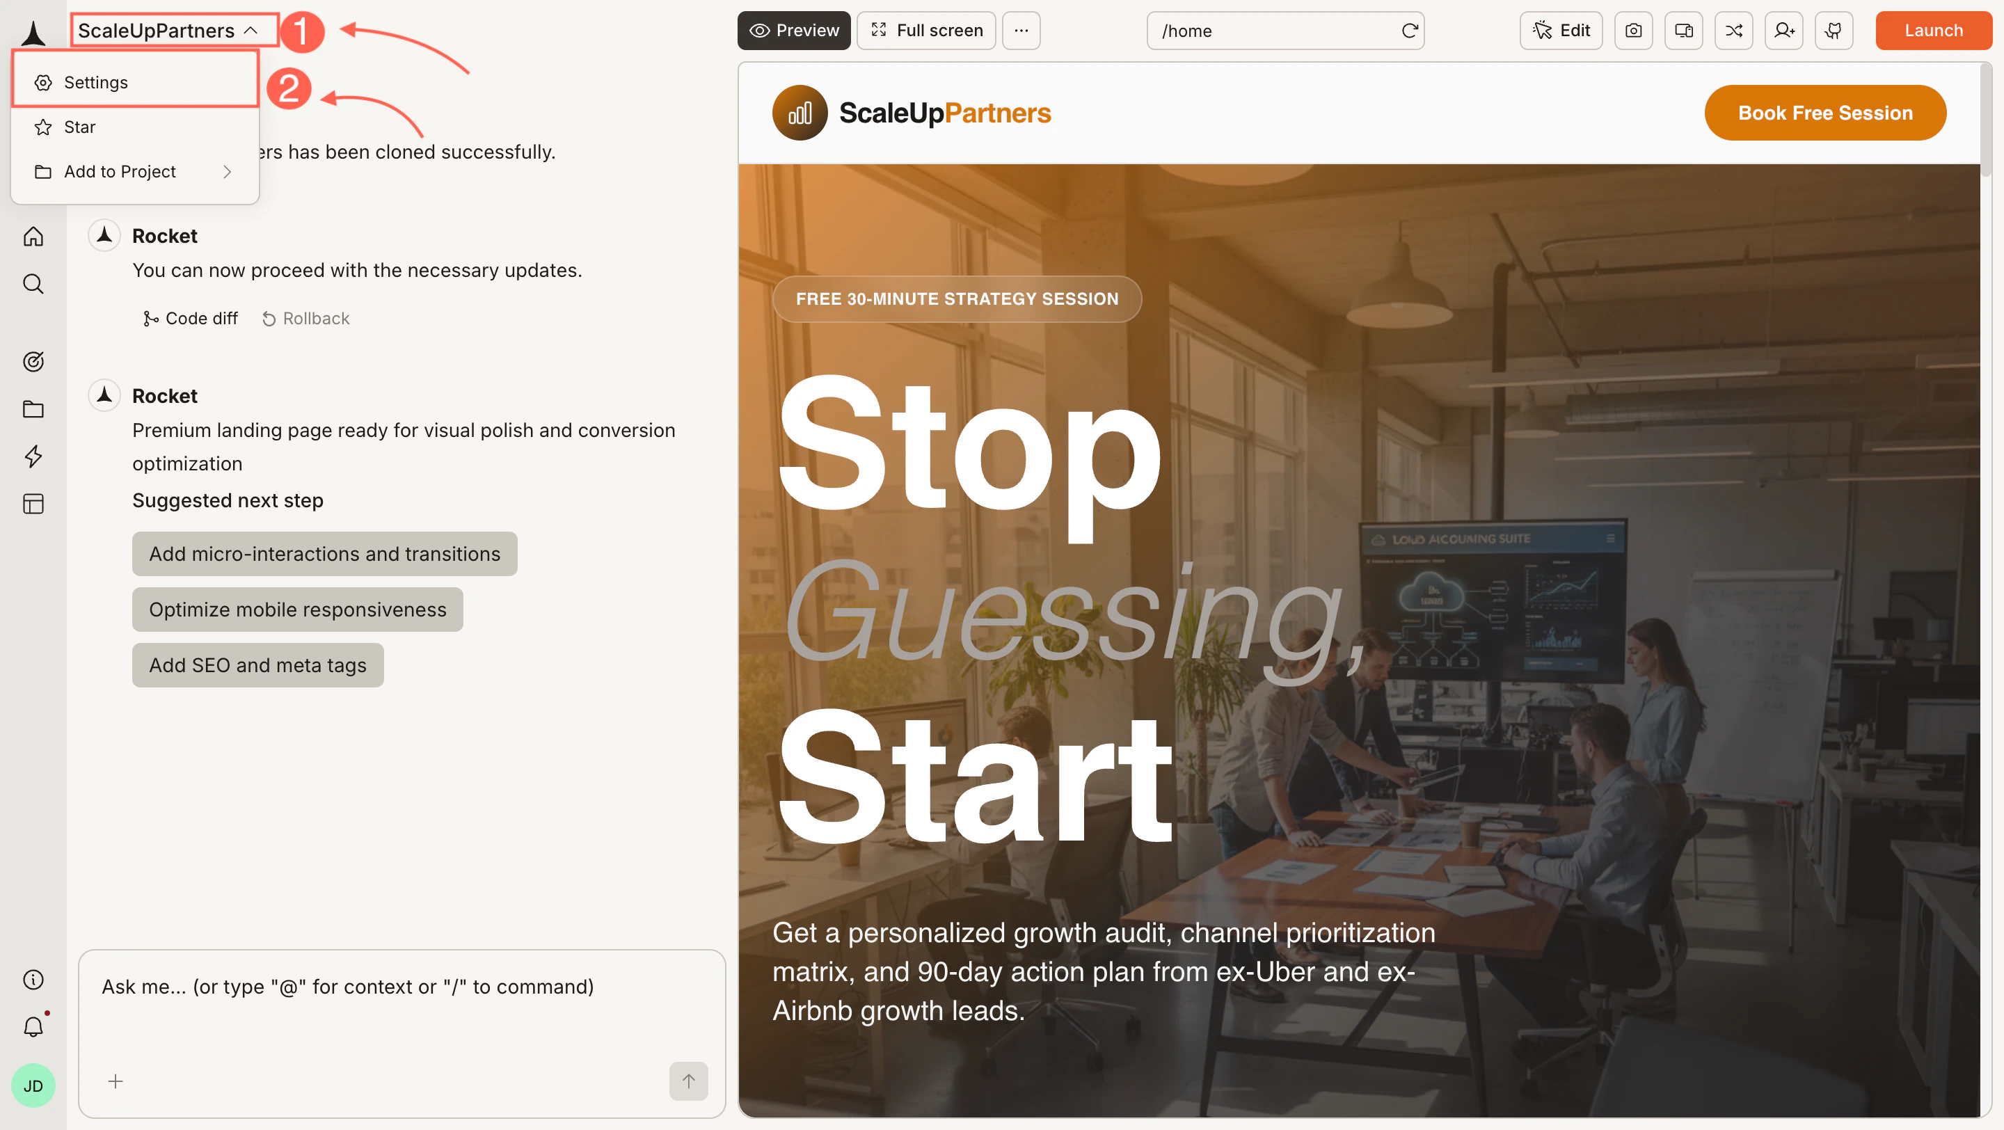Expand the Add to Project submenu
2004x1130 pixels.
click(x=134, y=171)
